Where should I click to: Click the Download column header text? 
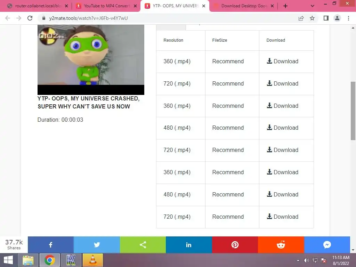pos(276,40)
